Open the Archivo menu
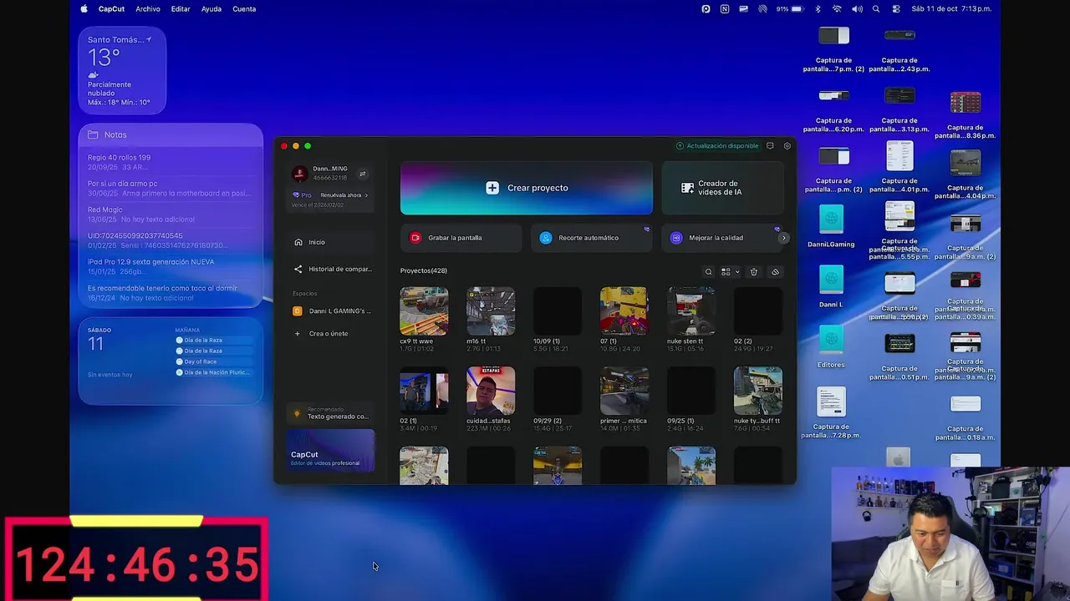This screenshot has height=601, width=1070. [x=148, y=9]
